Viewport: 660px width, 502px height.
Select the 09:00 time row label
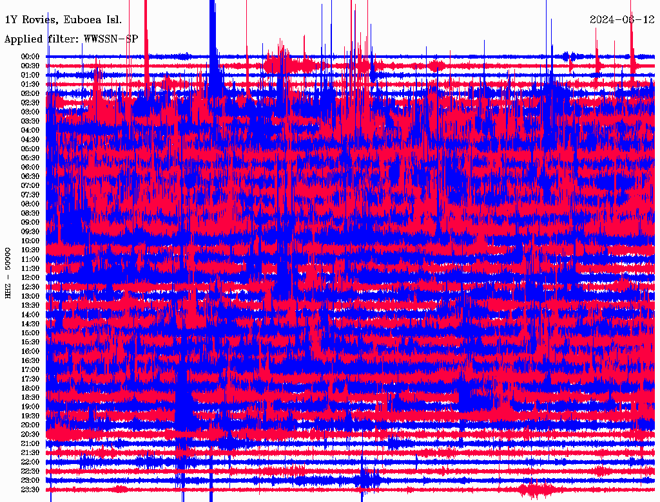coord(30,223)
